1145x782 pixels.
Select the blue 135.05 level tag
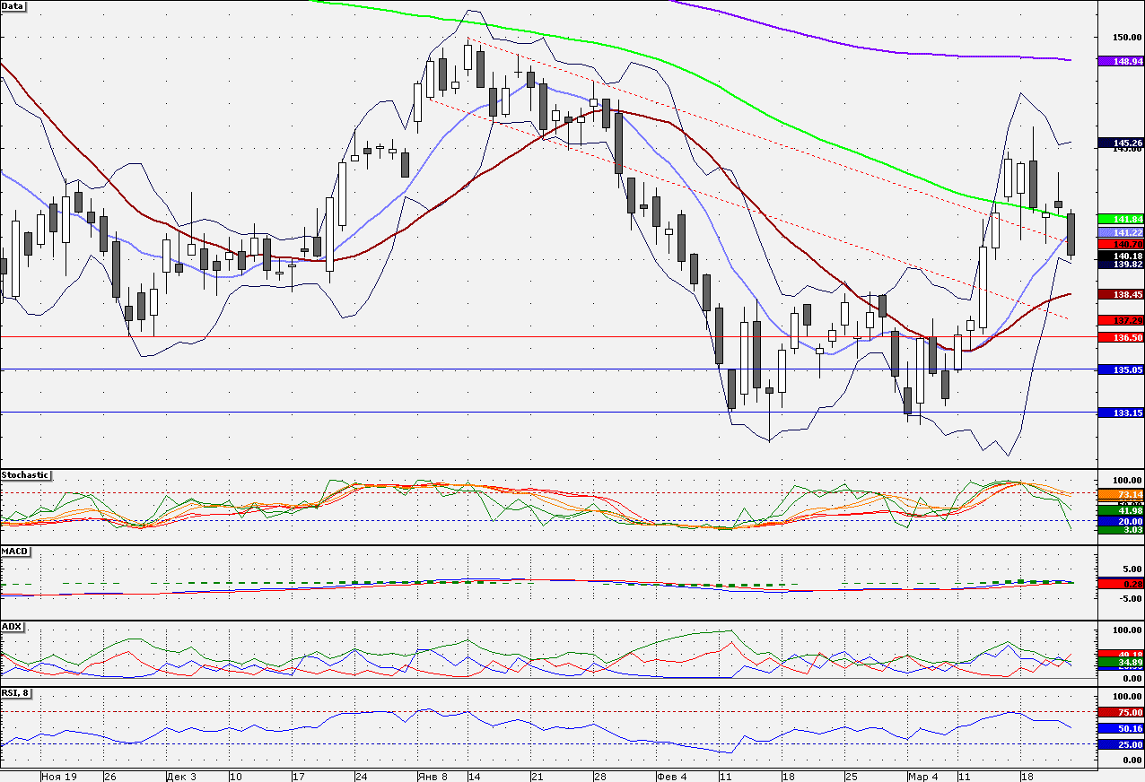(x=1120, y=369)
